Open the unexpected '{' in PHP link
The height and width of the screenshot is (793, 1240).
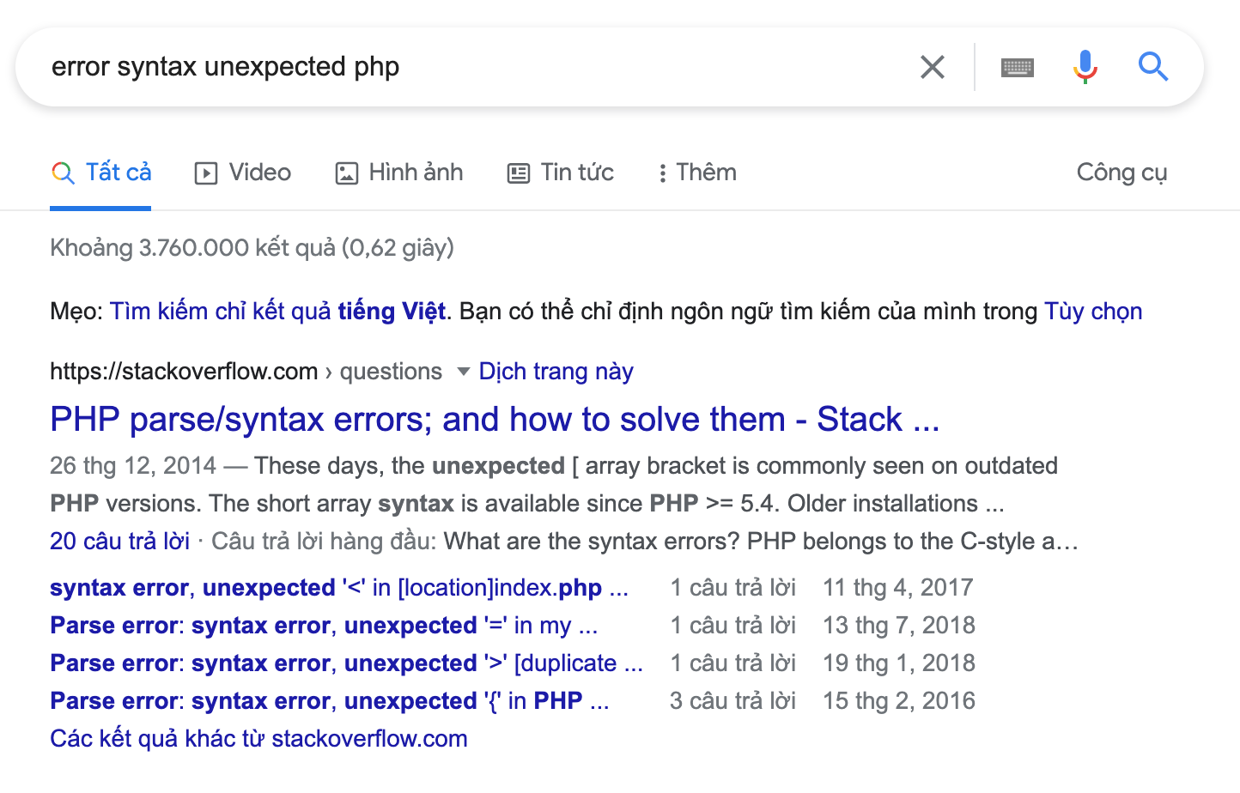pyautogui.click(x=329, y=701)
